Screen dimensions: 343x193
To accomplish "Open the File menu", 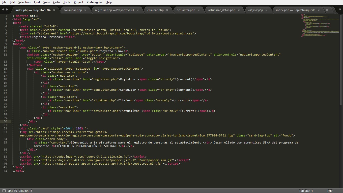I will [4, 2].
